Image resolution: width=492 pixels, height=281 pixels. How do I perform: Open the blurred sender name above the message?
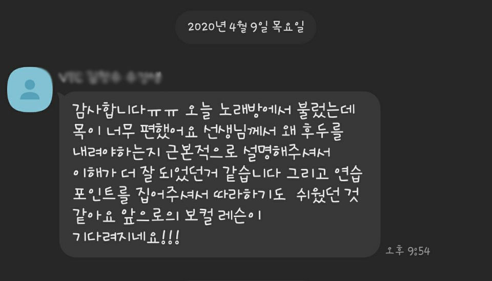click(110, 77)
